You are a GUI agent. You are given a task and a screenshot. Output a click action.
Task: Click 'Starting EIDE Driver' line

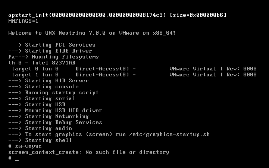(58, 51)
